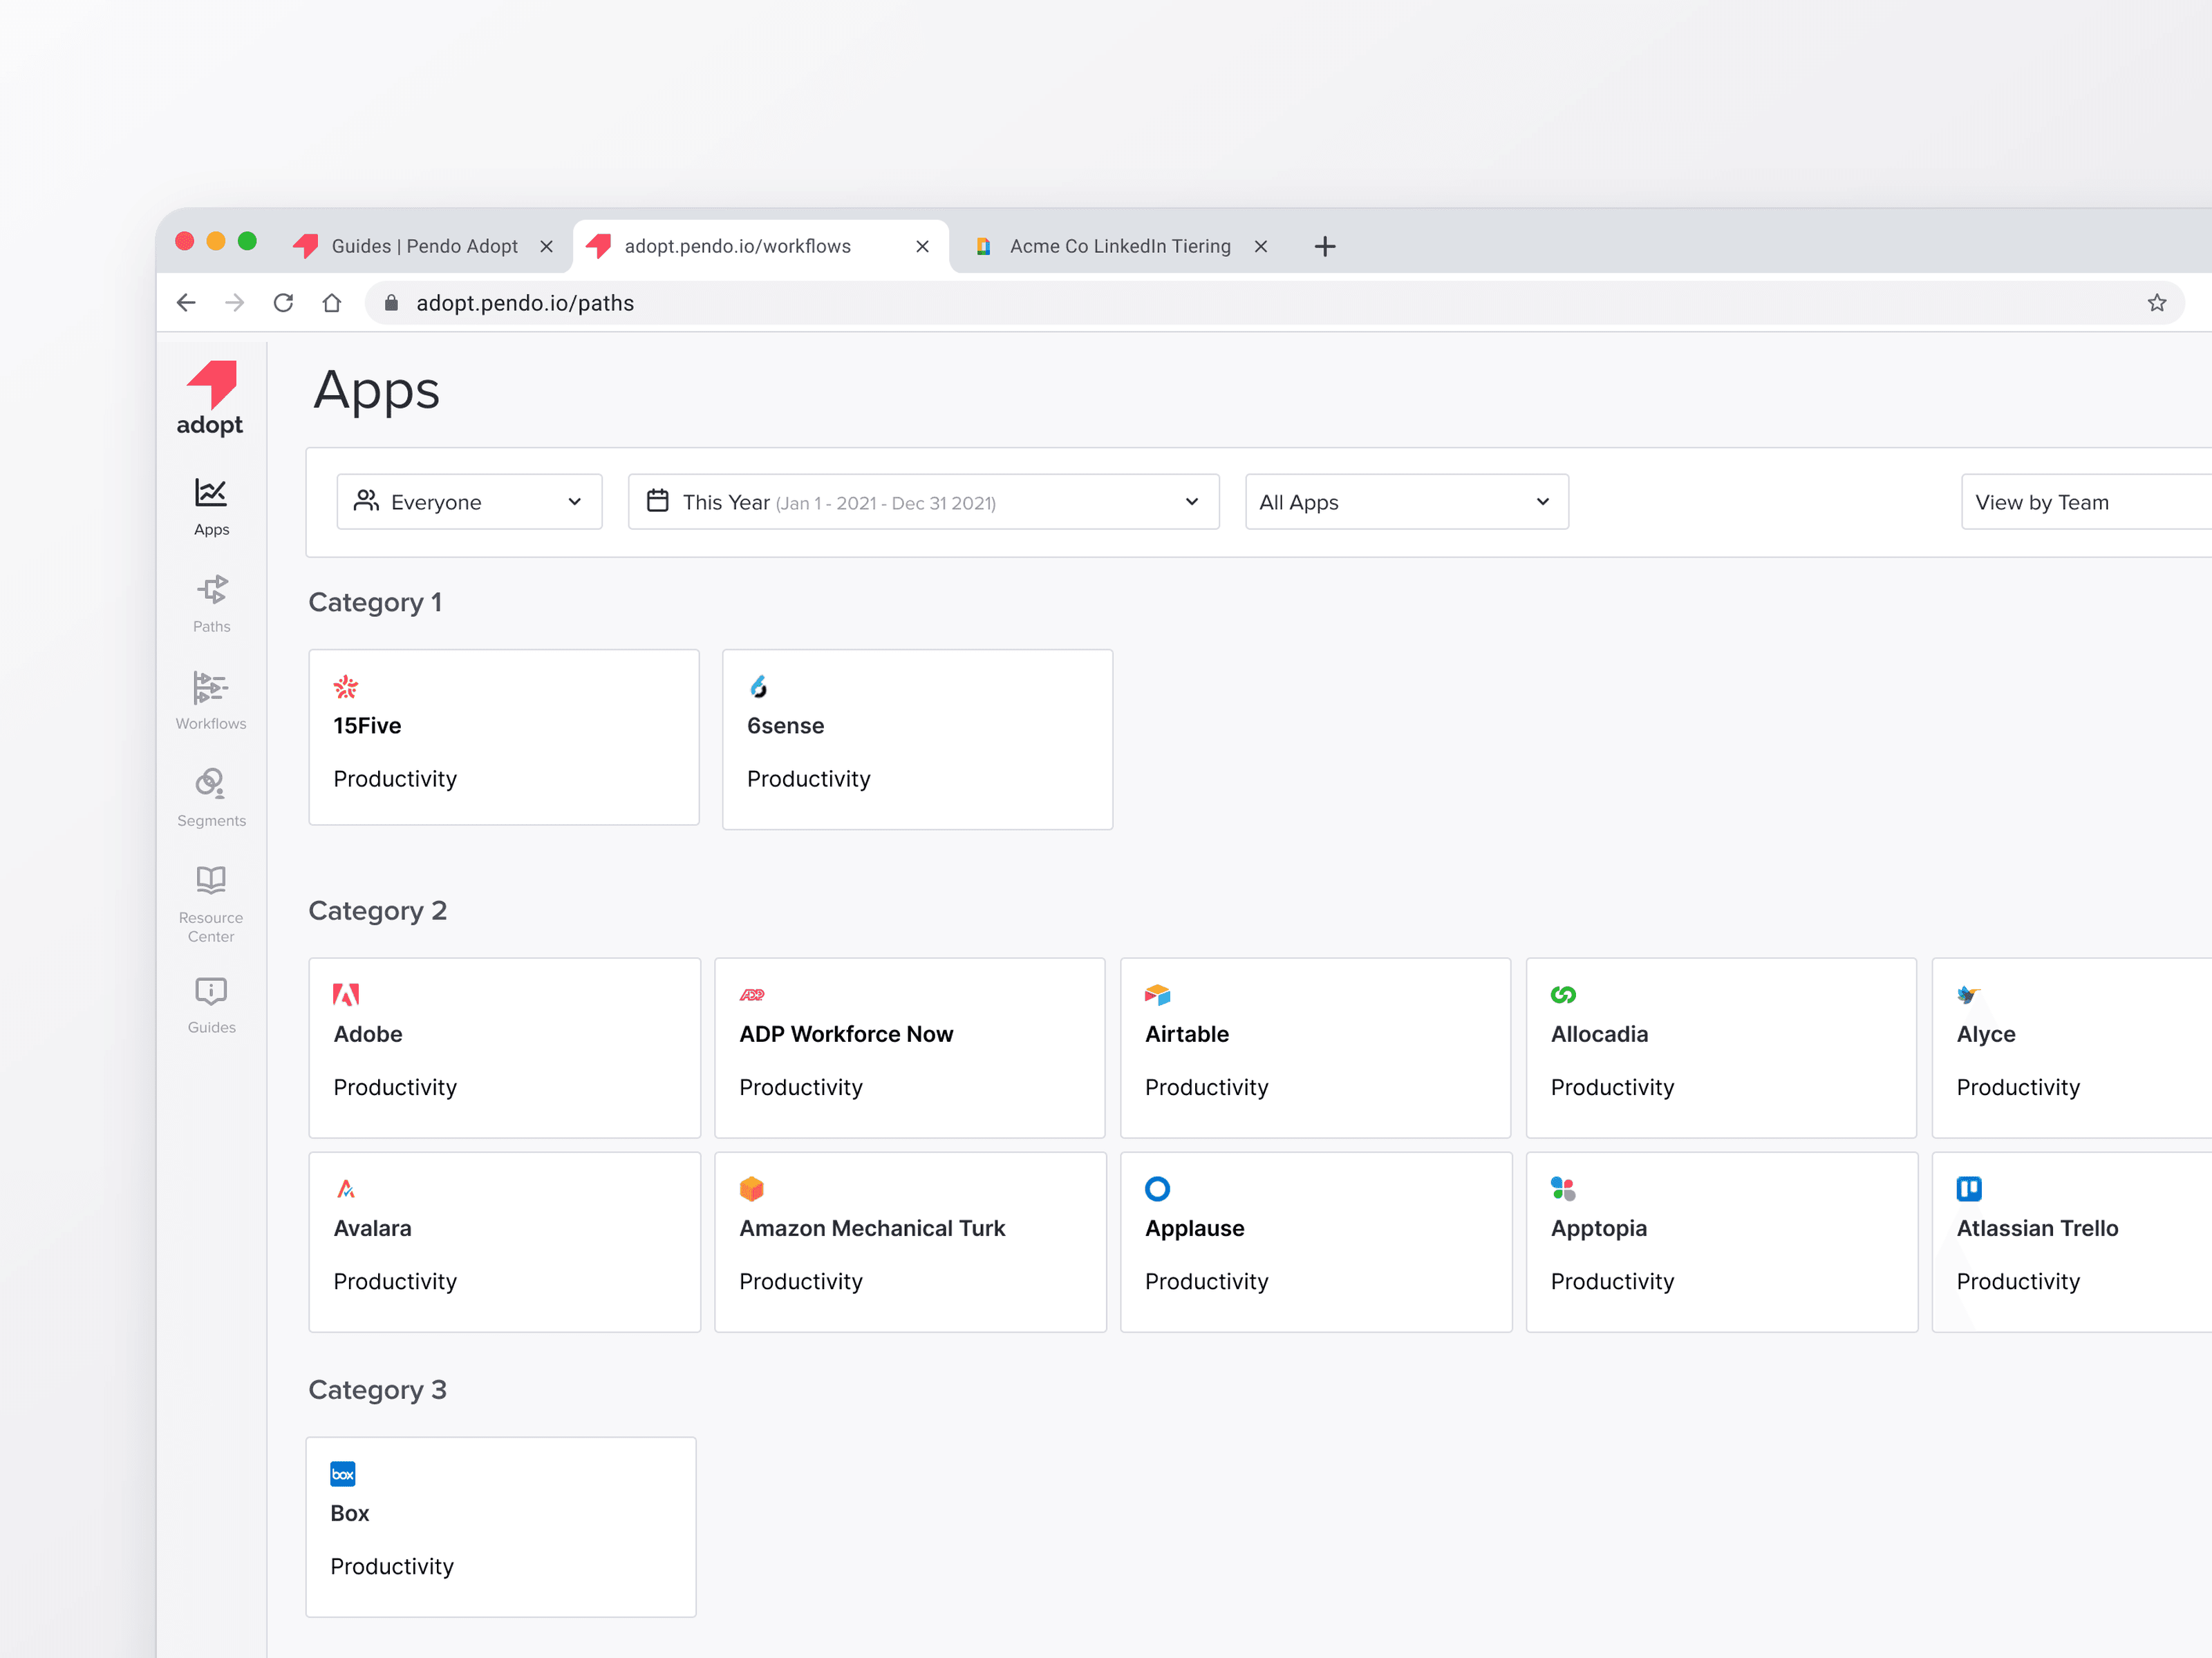This screenshot has height=1658, width=2212.
Task: Go forward in browser history
Action: point(235,303)
